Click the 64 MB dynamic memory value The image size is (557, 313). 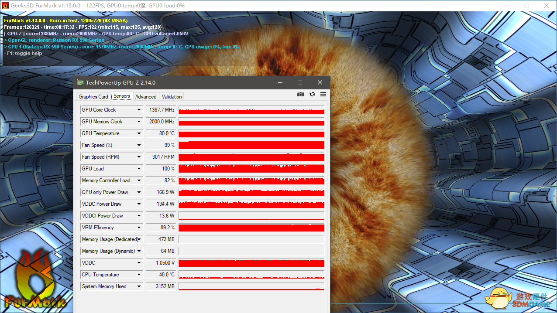tap(161, 251)
